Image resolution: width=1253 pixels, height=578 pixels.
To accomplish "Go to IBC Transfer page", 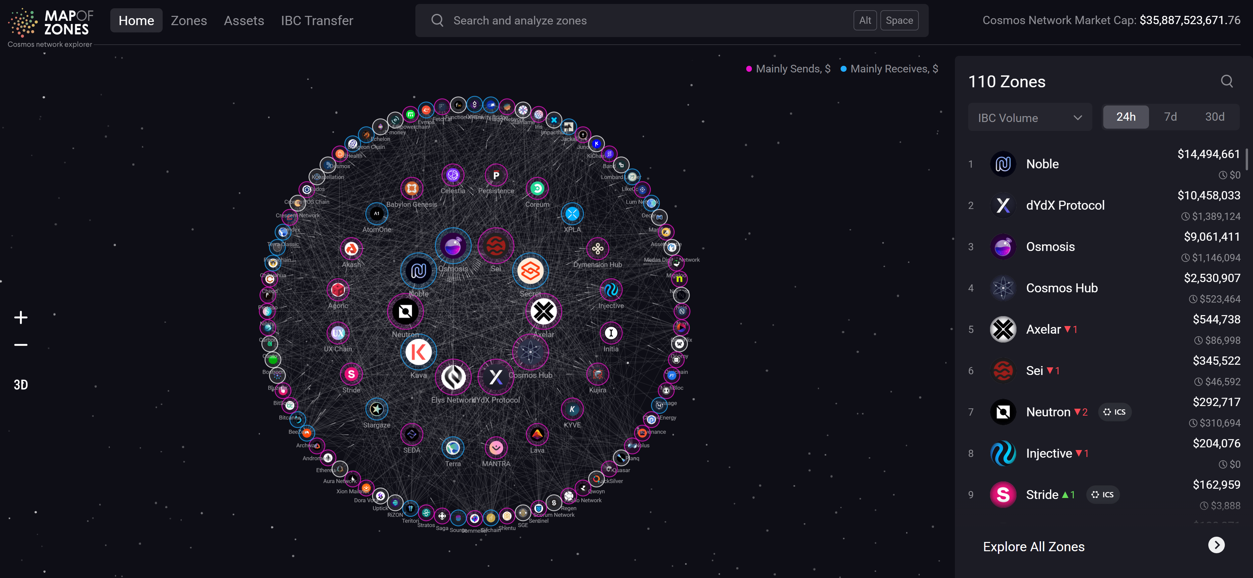I will (x=317, y=21).
